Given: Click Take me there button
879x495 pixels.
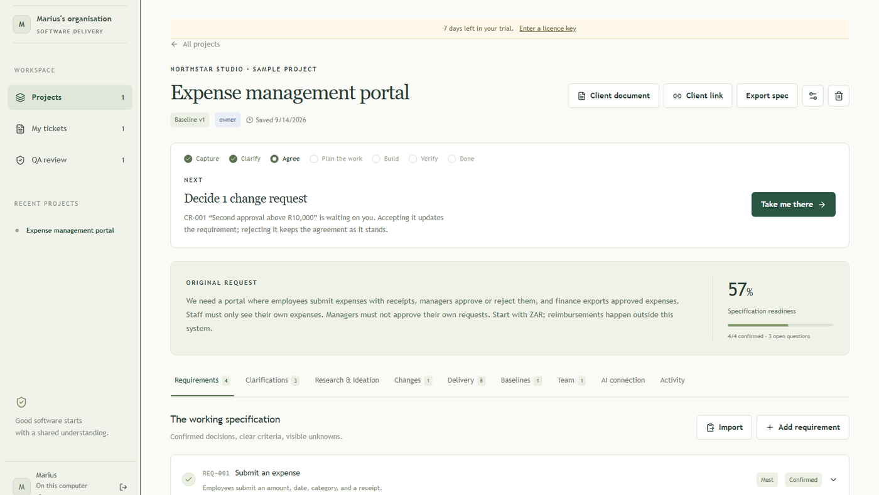Looking at the screenshot, I should (794, 205).
